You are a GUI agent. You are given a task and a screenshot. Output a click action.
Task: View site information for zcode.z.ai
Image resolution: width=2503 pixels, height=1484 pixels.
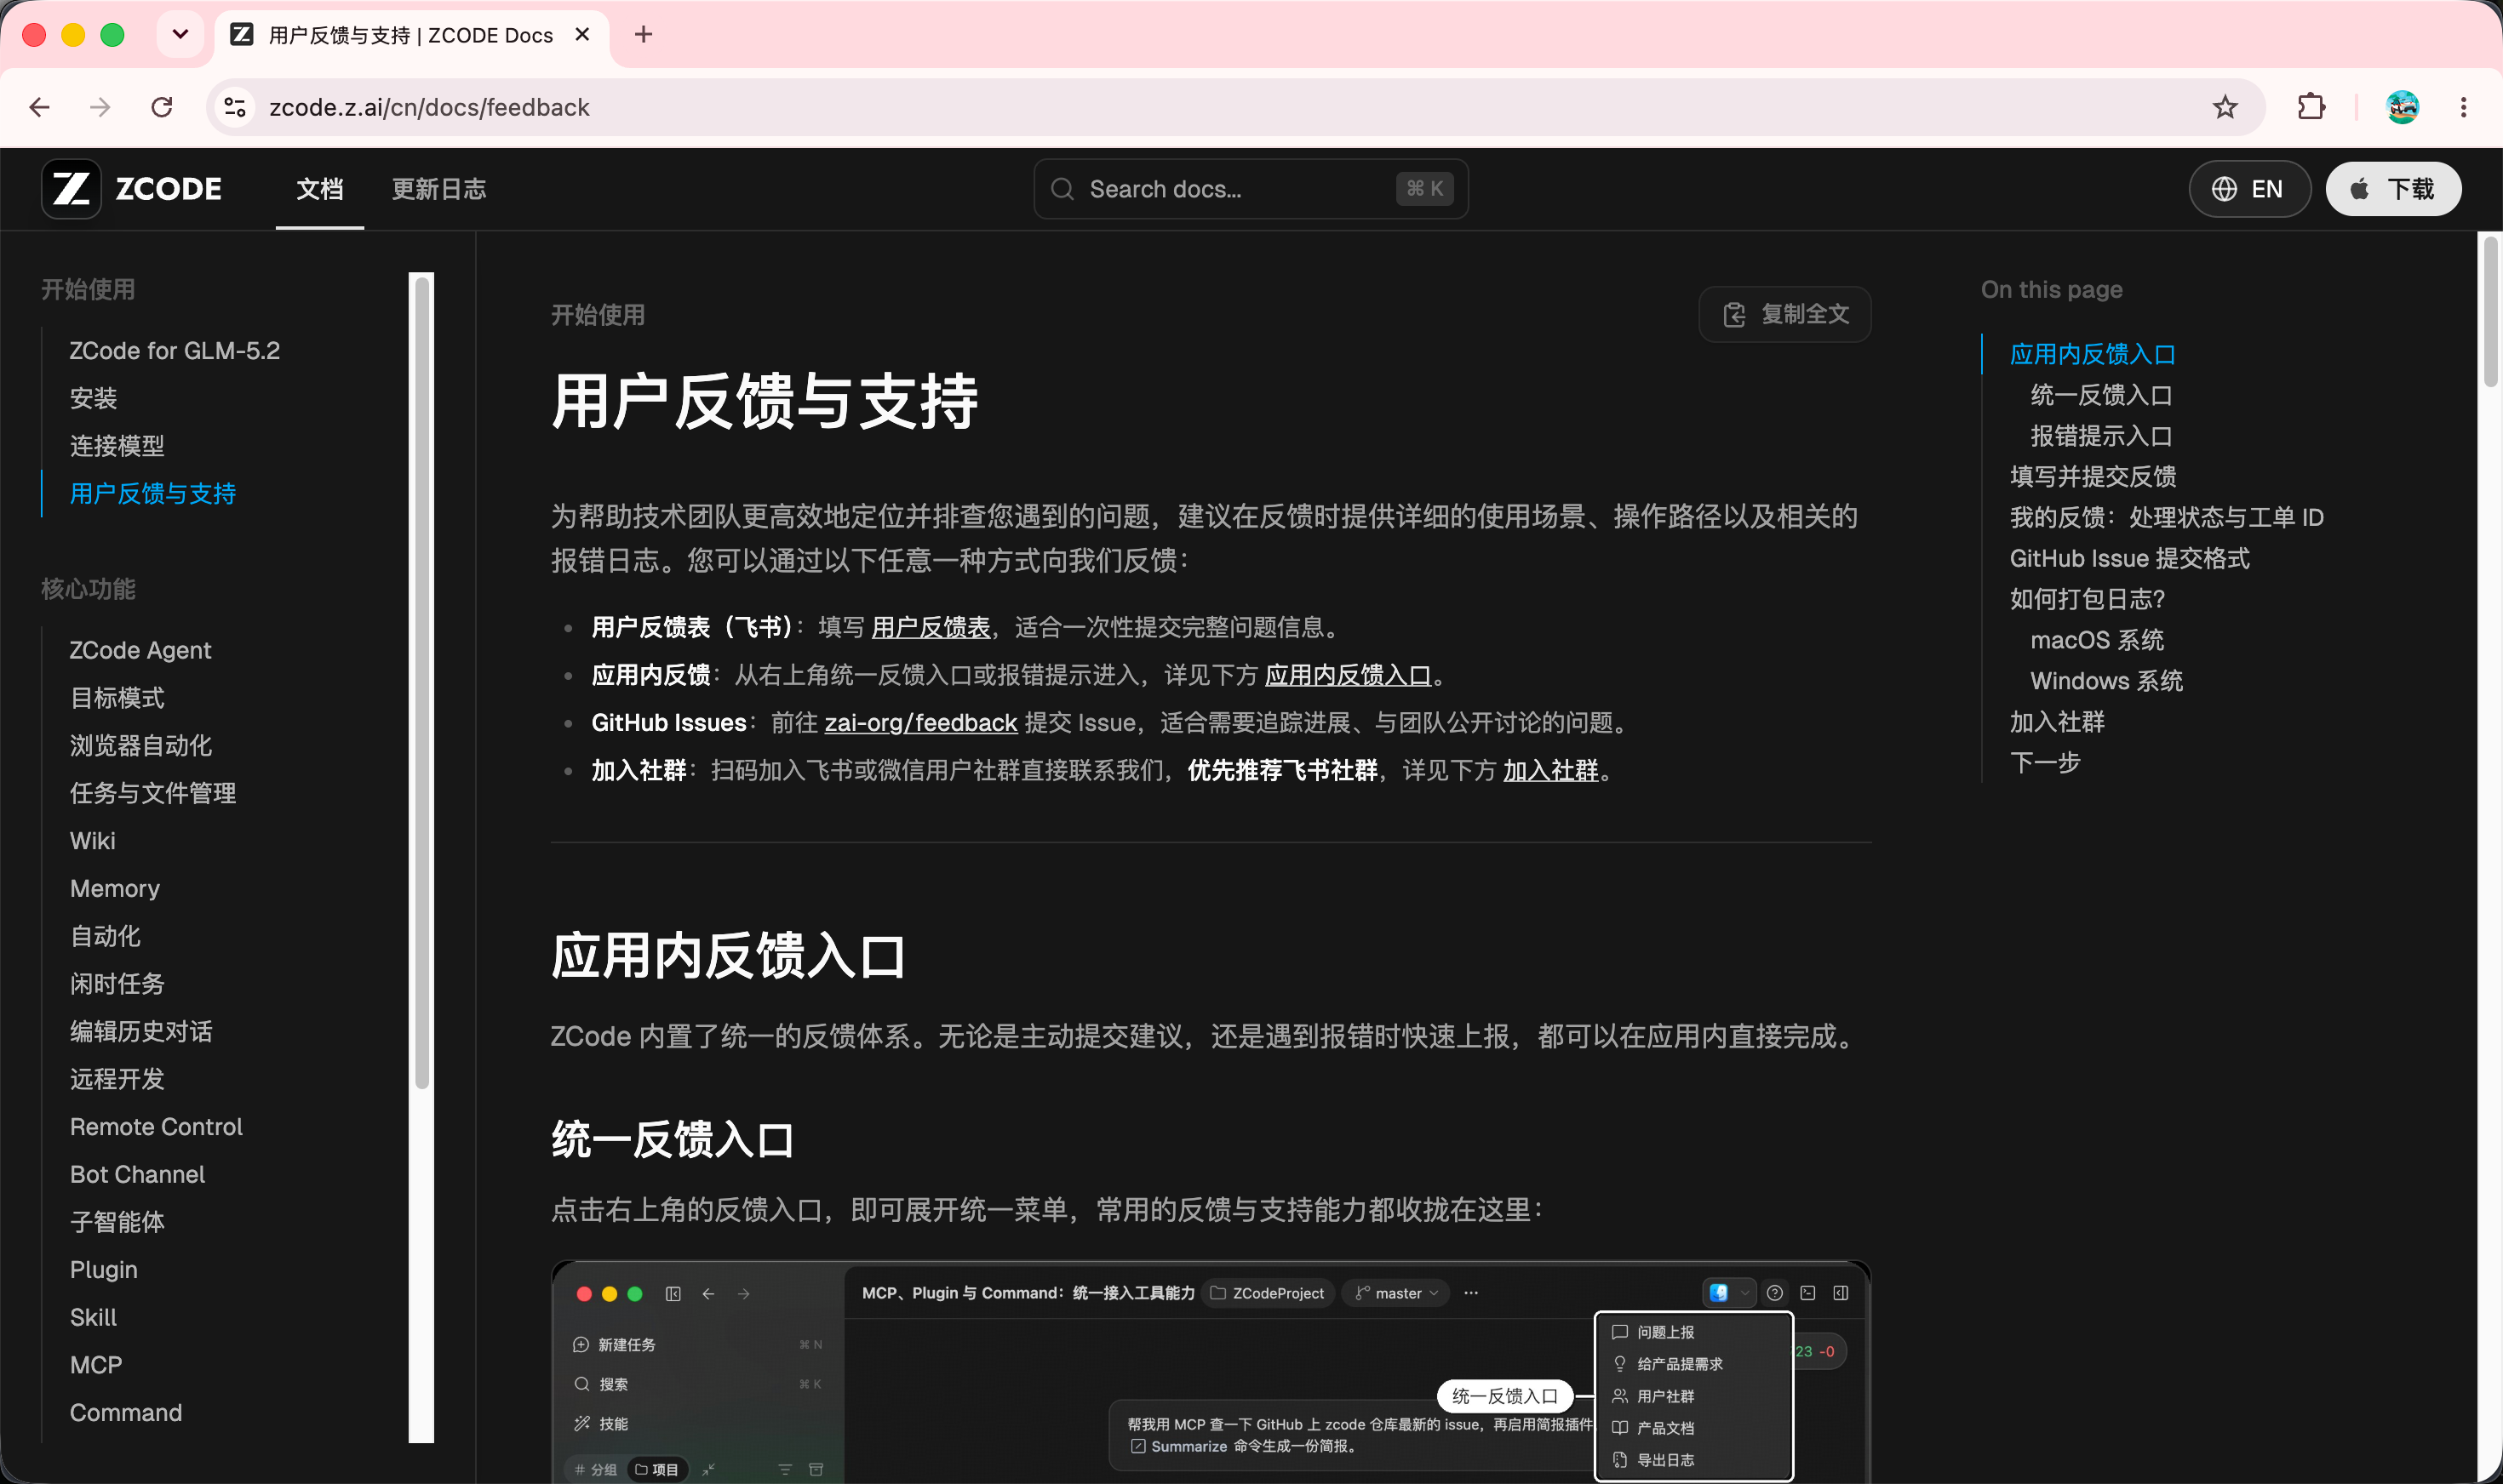click(235, 107)
